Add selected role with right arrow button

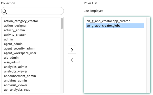tap(72, 50)
